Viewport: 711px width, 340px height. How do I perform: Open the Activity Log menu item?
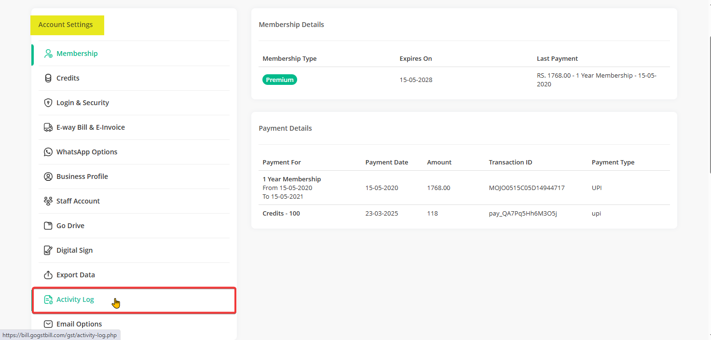tap(75, 299)
